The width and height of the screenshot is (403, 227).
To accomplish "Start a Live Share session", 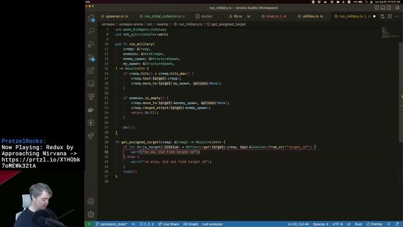I will pos(169,224).
